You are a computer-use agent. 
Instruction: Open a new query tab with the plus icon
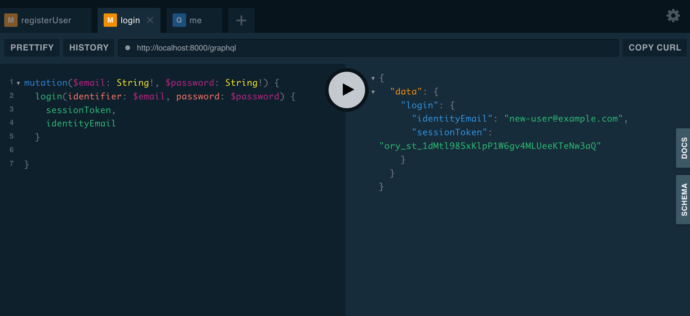pos(241,20)
